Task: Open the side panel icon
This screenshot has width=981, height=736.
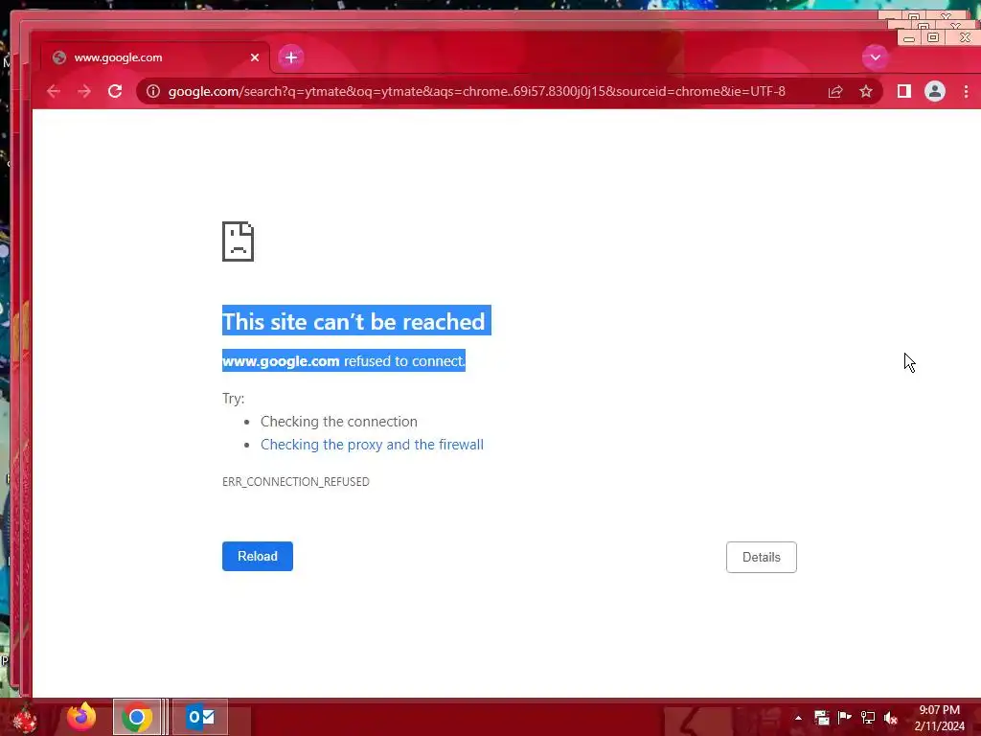Action: click(904, 91)
